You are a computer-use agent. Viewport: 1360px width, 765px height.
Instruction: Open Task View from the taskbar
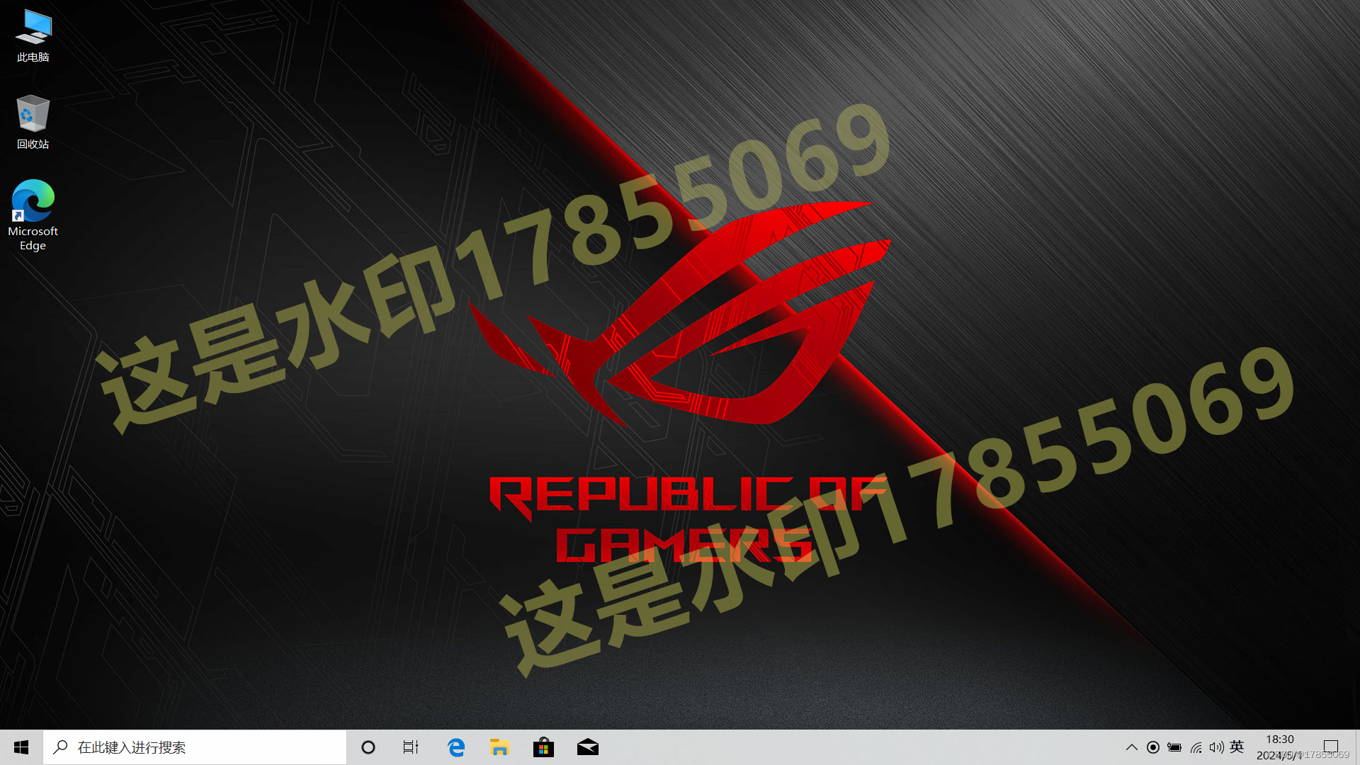[411, 747]
